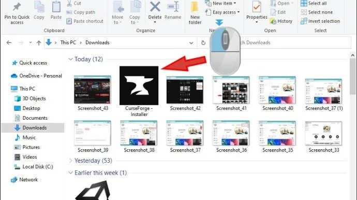The image size is (357, 200).
Task: Open 3D Objects folder
Action: click(x=30, y=98)
